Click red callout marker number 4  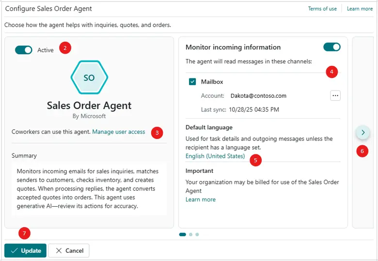click(x=331, y=72)
